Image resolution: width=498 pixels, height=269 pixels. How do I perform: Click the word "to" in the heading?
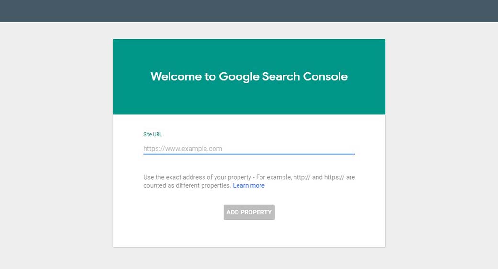[x=210, y=76]
